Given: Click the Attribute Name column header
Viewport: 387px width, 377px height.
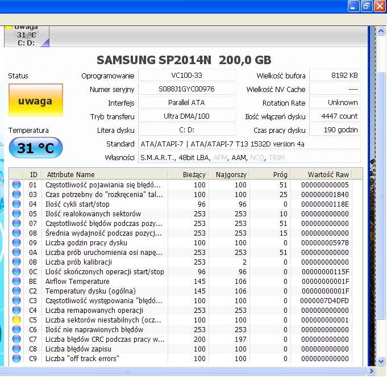Looking at the screenshot, I should point(105,174).
